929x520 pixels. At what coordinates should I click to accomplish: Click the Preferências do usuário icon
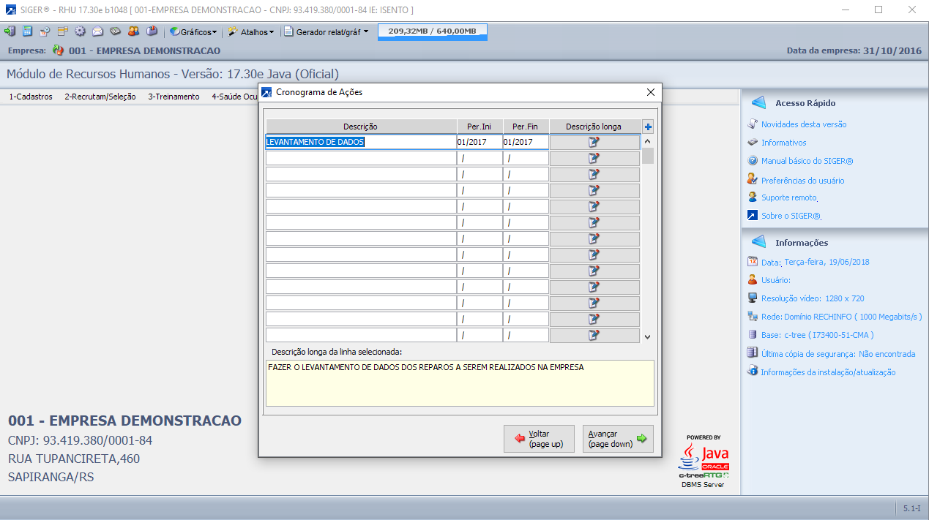click(x=752, y=179)
